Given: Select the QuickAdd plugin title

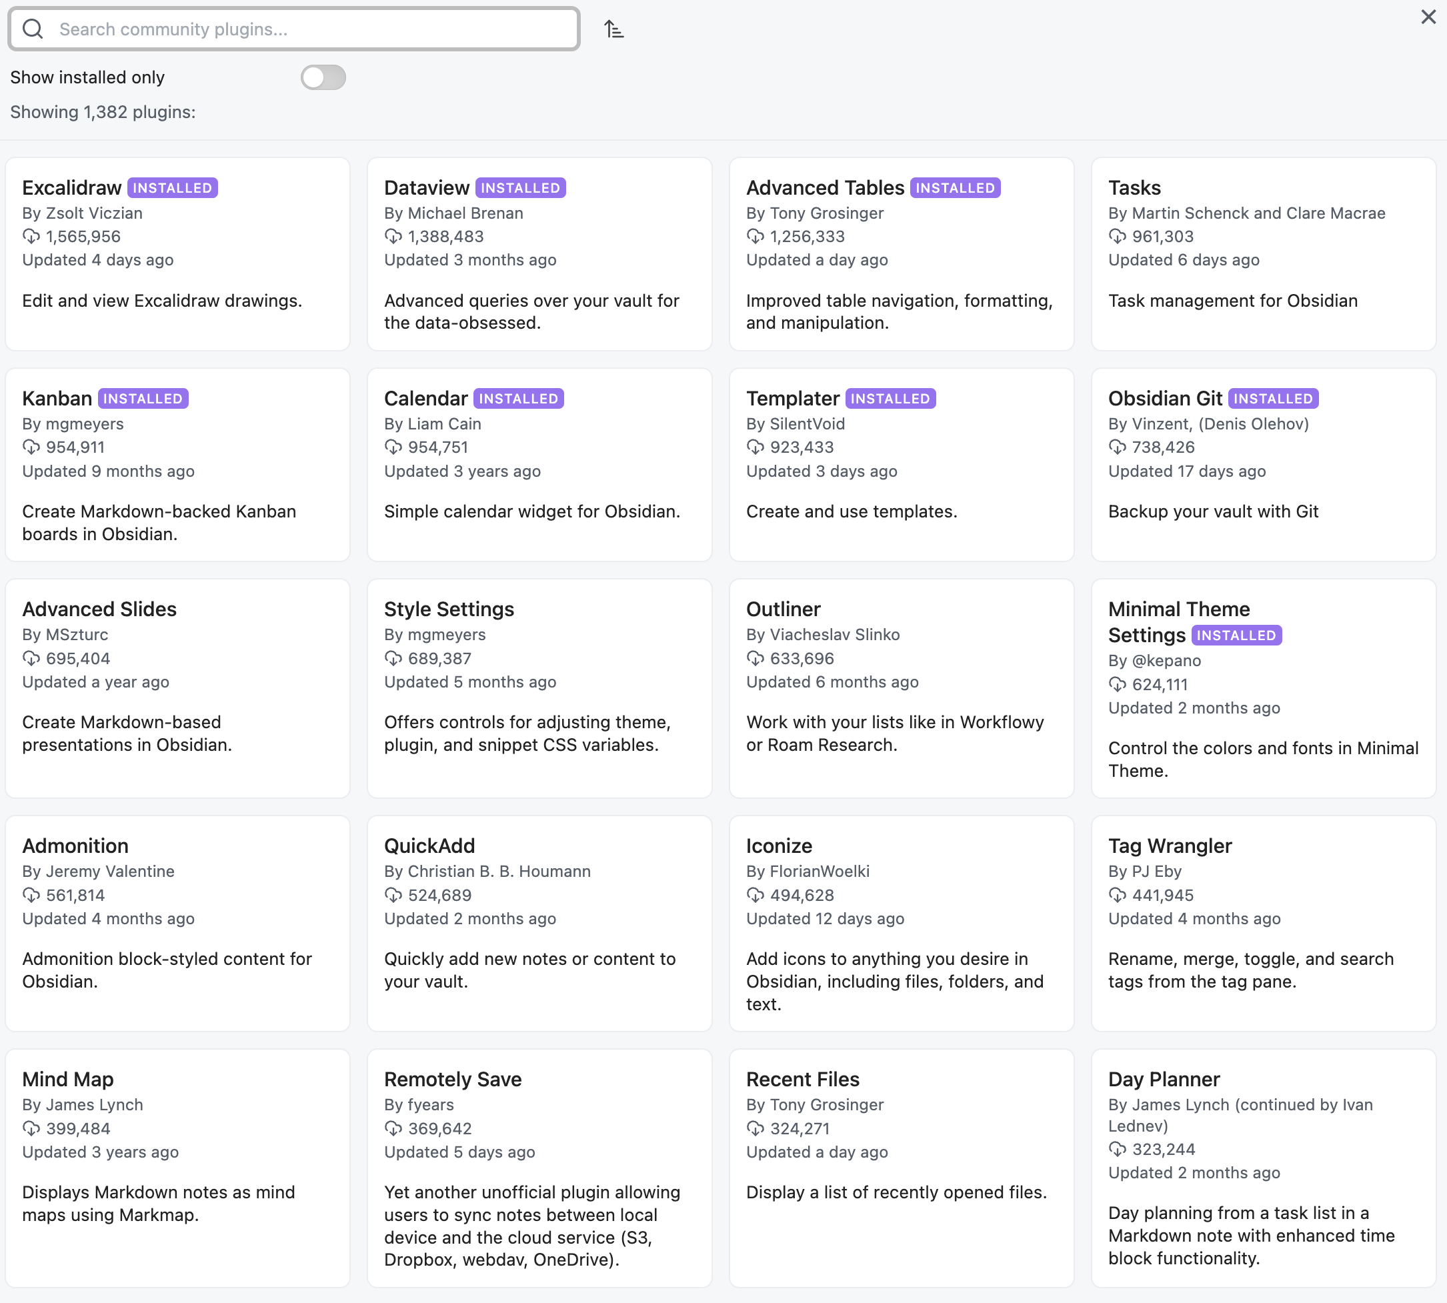Looking at the screenshot, I should tap(429, 846).
